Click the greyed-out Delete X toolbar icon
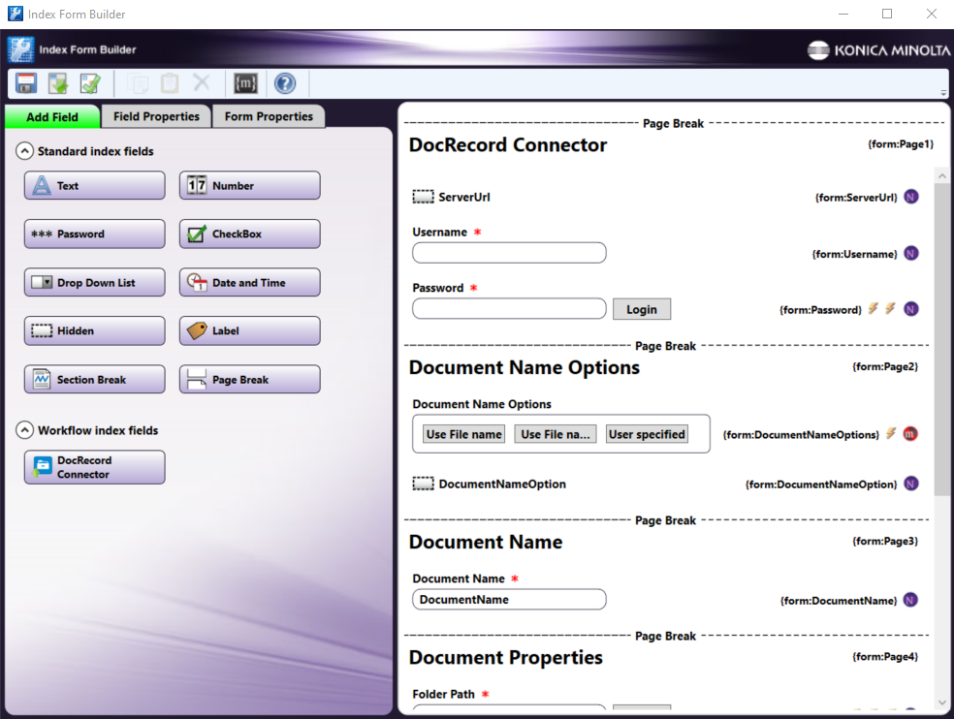This screenshot has width=954, height=719. [202, 82]
